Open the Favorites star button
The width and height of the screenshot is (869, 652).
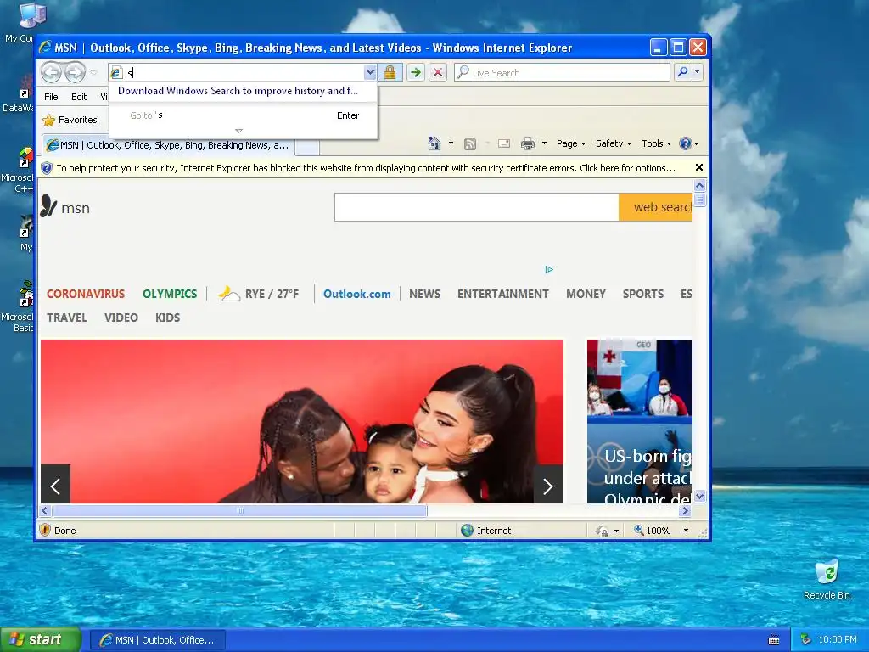tap(70, 120)
